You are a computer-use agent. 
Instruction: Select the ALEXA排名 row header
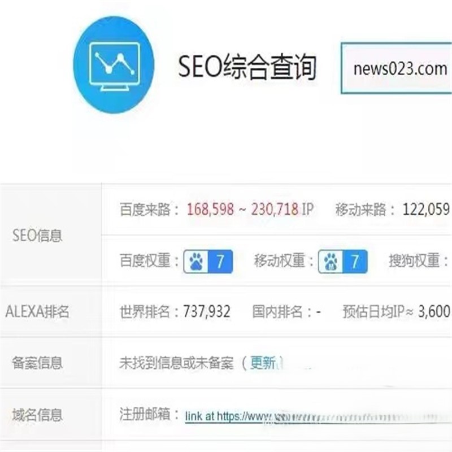(x=37, y=312)
